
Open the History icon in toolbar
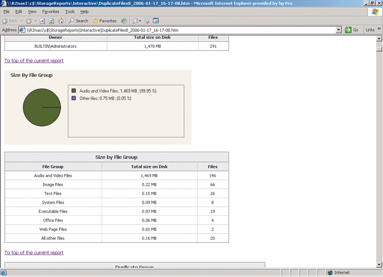pyautogui.click(x=124, y=21)
